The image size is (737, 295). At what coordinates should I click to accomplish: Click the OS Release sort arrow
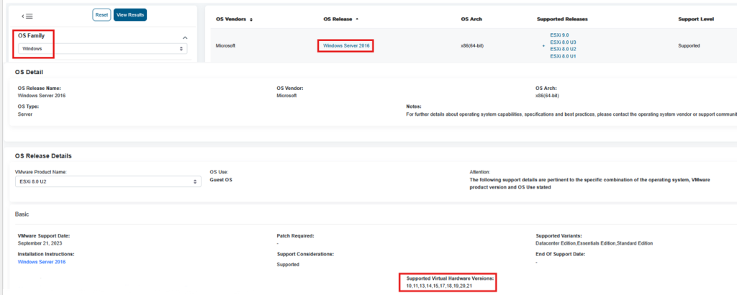pyautogui.click(x=358, y=19)
